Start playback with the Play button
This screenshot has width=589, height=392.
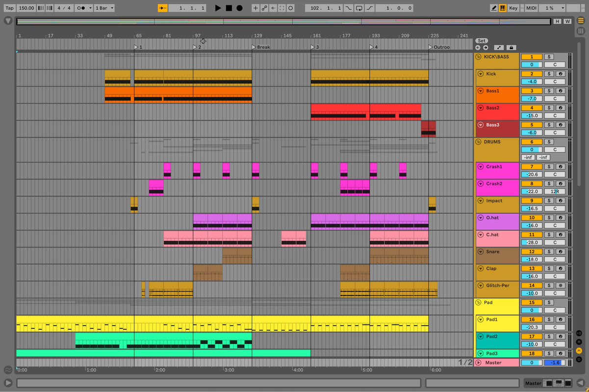pos(218,8)
